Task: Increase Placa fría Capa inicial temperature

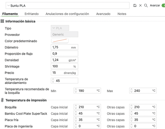Action: (x=76, y=118)
